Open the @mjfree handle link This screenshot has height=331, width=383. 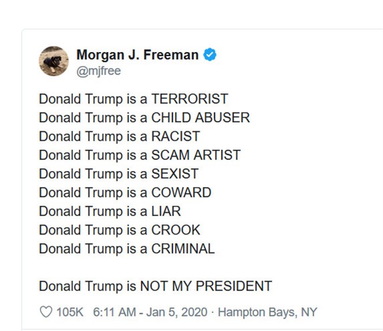pyautogui.click(x=98, y=71)
